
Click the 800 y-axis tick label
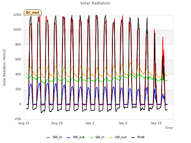click(18, 44)
